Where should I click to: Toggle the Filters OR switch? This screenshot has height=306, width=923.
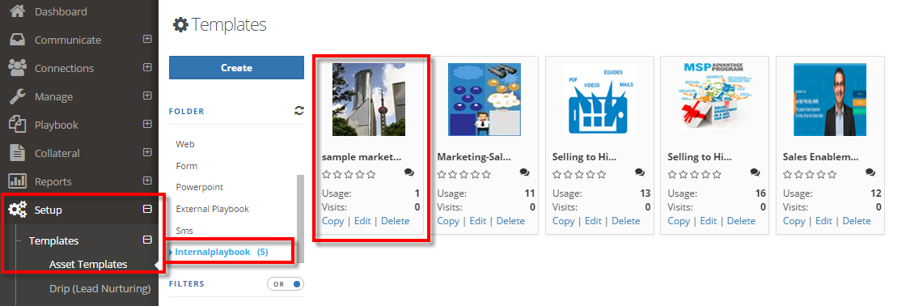(286, 283)
